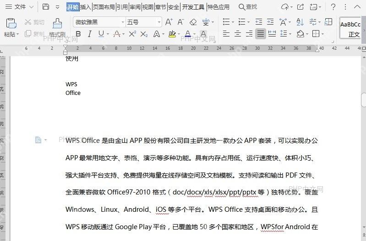Switch to the 开始 tab
The image size is (366, 241).
click(73, 7)
